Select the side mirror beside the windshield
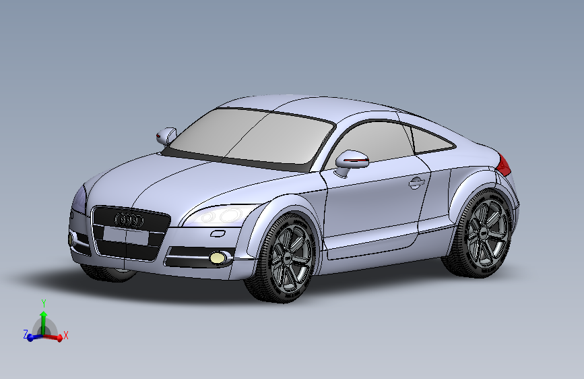The image size is (584, 379). click(166, 136)
